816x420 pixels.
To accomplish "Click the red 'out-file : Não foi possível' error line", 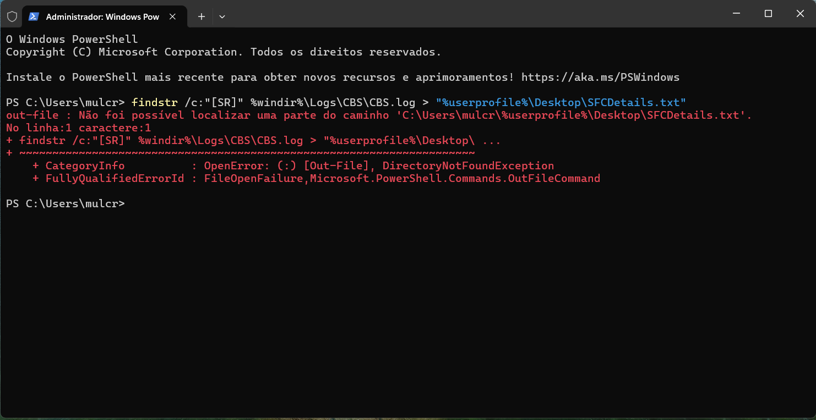I will point(379,115).
